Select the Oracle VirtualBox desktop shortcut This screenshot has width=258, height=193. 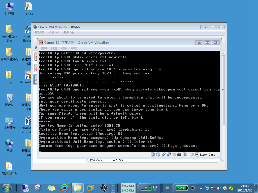(26, 125)
